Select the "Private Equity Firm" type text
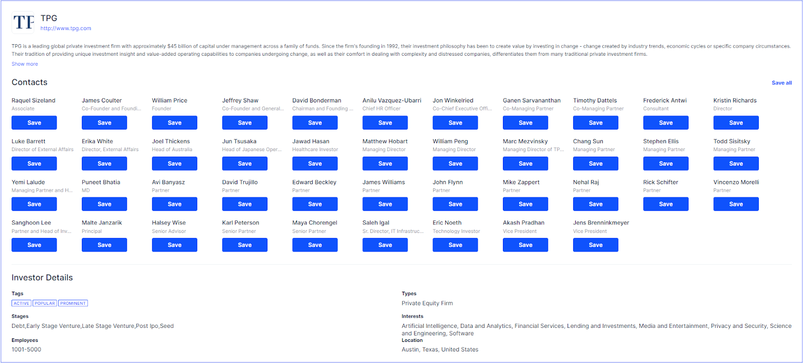This screenshot has height=363, width=803. (427, 303)
